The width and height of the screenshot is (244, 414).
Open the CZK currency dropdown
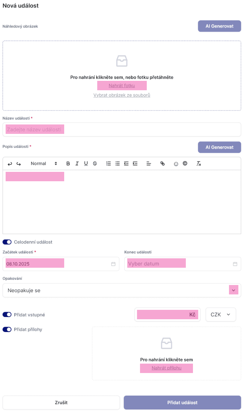click(221, 314)
